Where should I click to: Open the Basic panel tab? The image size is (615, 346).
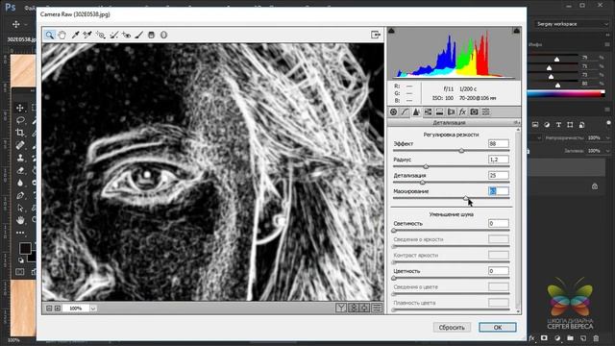[x=393, y=112]
